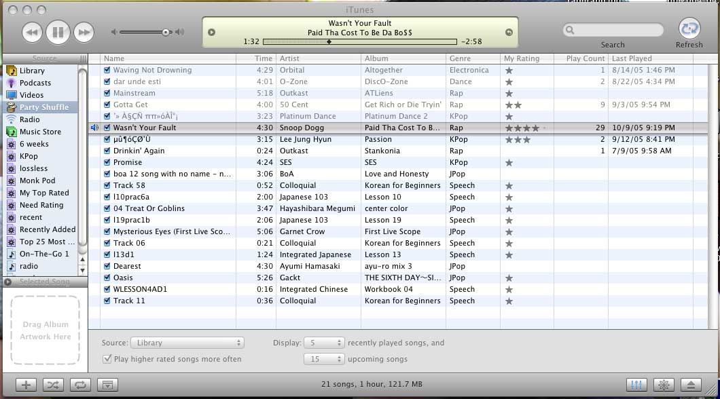
Task: Uncheck the Drinkin' Again song
Action: (x=107, y=151)
